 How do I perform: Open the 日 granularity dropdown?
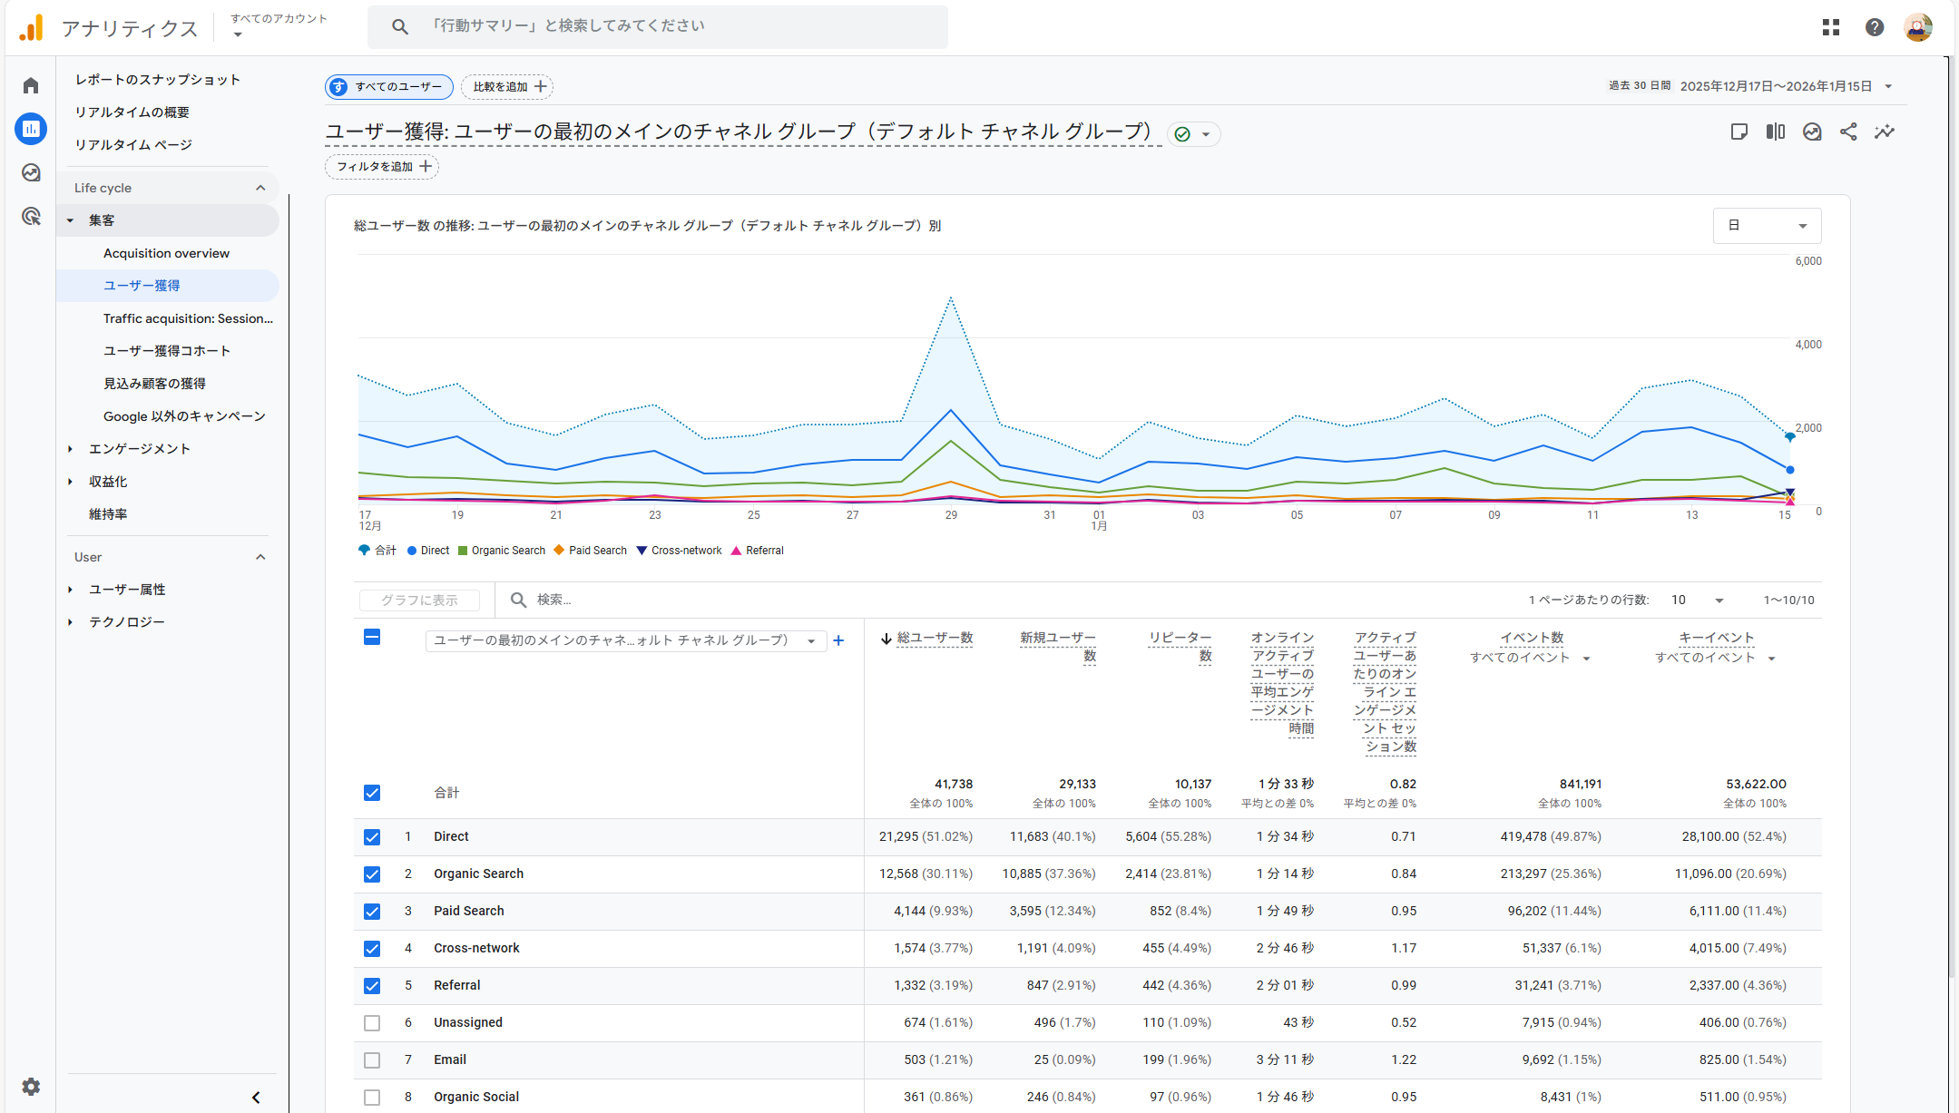[1767, 226]
